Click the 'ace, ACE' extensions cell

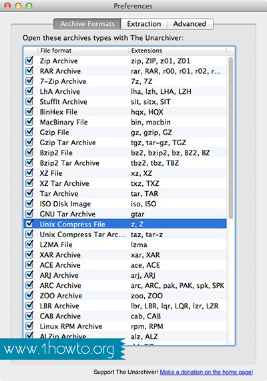(x=146, y=265)
